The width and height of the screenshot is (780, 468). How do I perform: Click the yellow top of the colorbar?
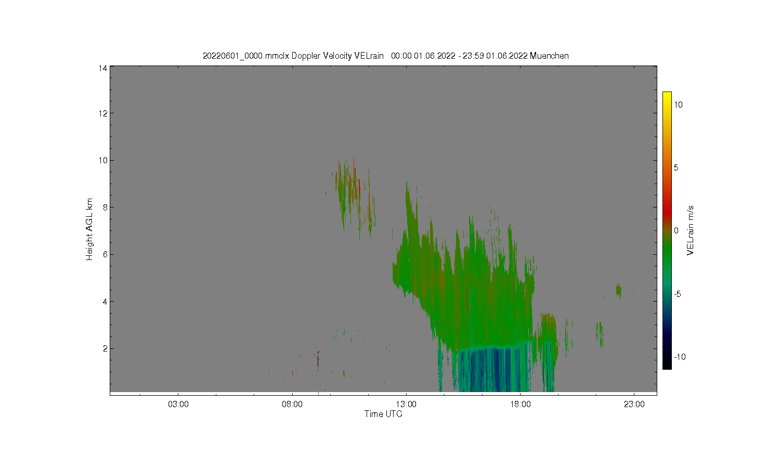(x=667, y=96)
